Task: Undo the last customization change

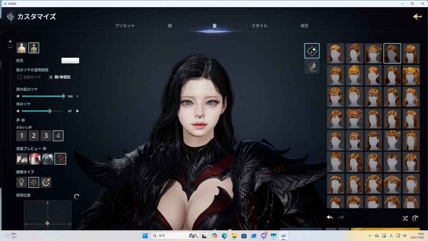Action: 330,217
